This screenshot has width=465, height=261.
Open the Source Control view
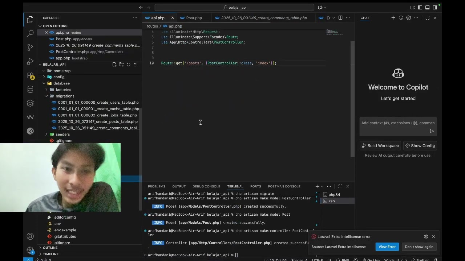[x=30, y=47]
